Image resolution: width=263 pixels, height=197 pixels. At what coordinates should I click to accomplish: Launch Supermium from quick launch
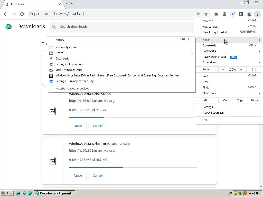coord(30,193)
